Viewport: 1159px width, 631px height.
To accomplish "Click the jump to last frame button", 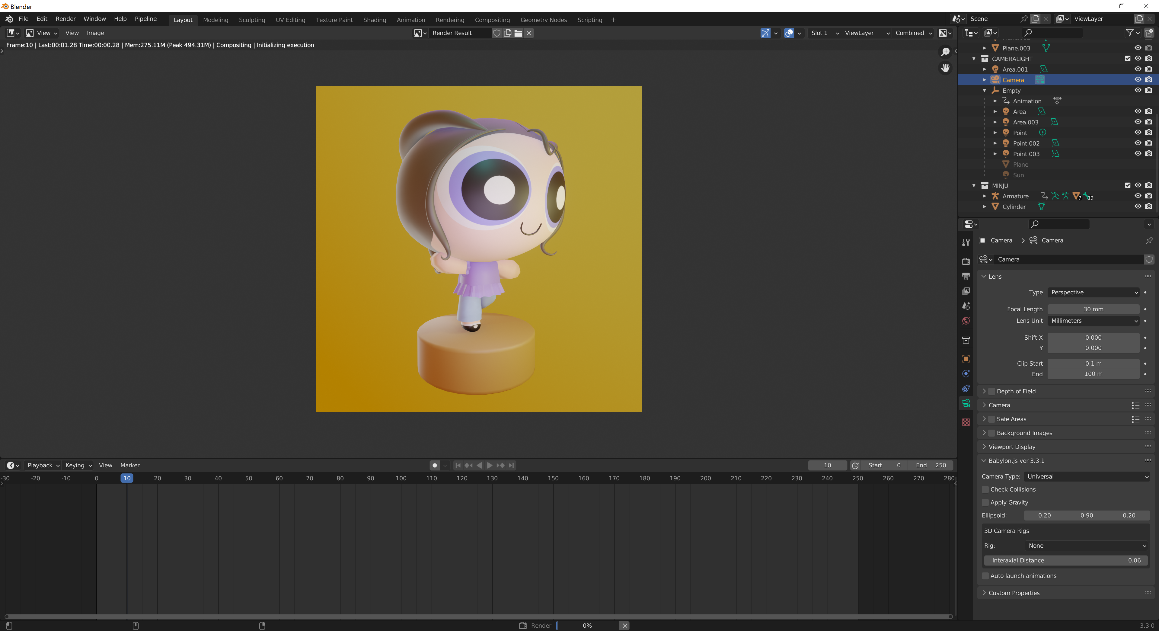I will point(511,465).
